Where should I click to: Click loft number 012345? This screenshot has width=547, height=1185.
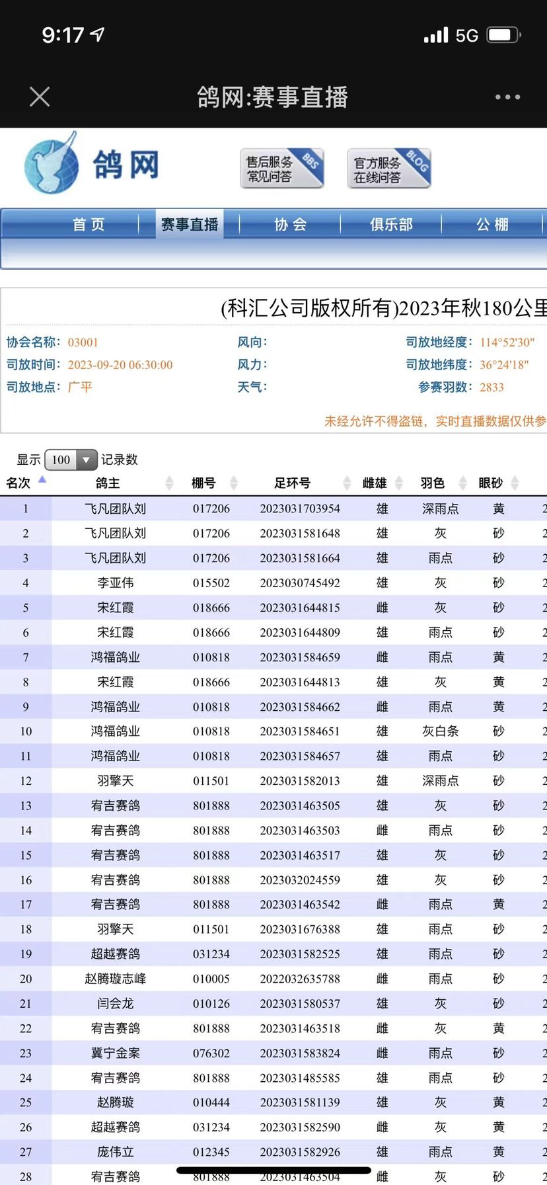(x=211, y=1152)
